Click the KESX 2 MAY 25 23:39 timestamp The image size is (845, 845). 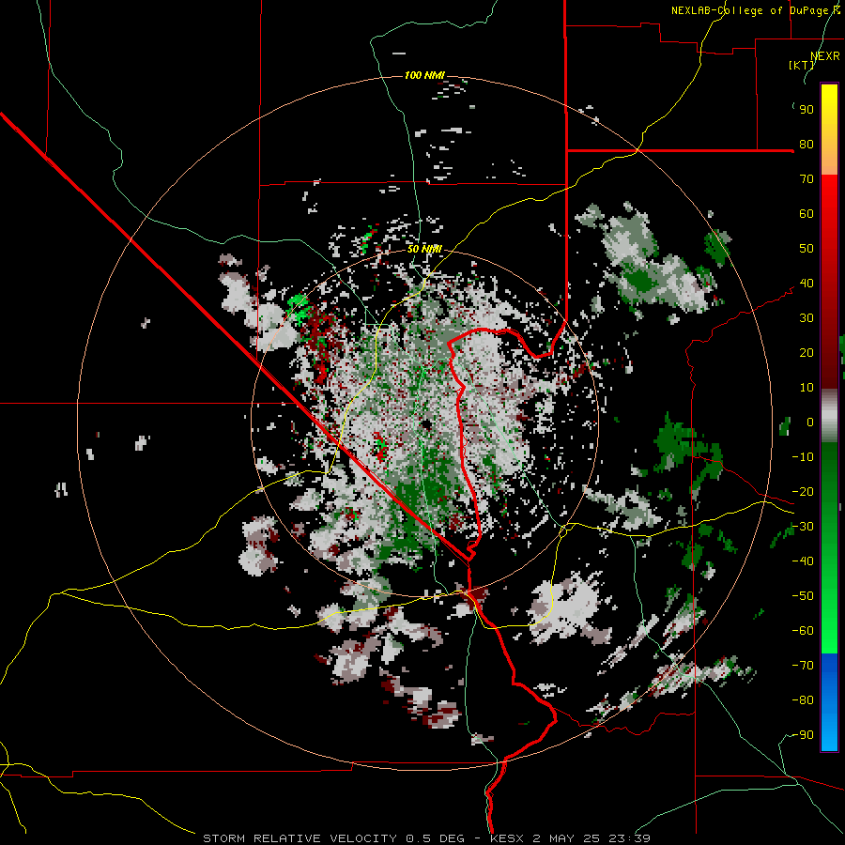tap(570, 838)
